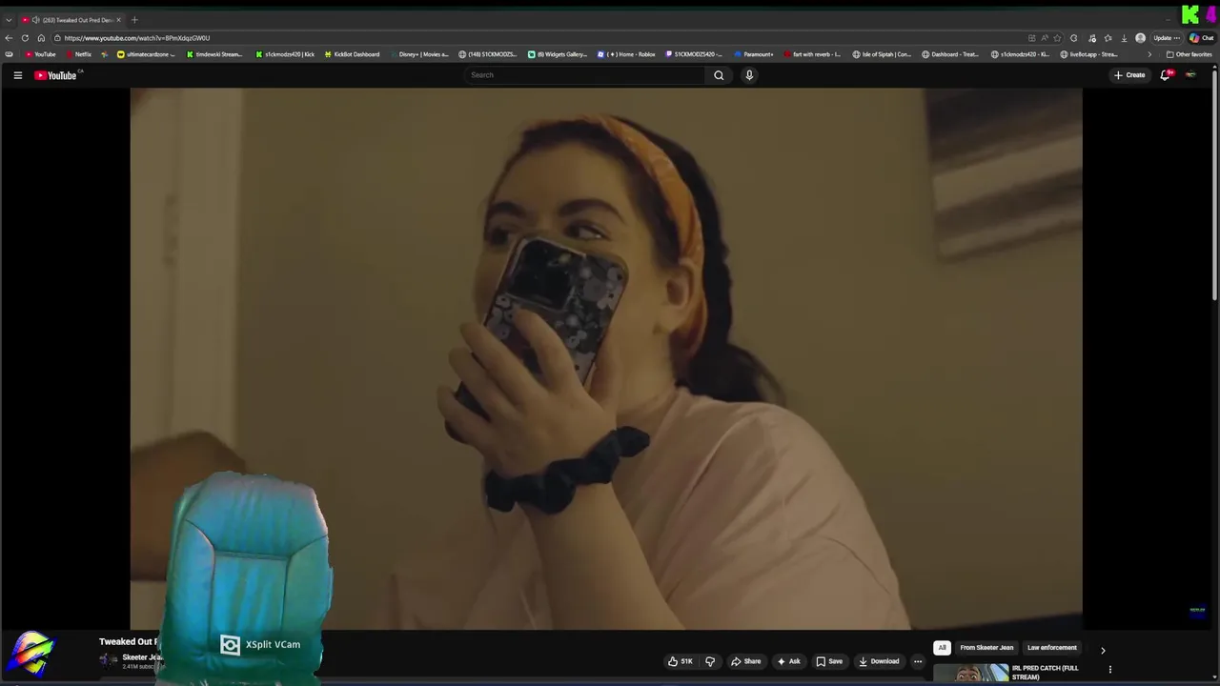The height and width of the screenshot is (686, 1220).
Task: Open the Dashboard - Treat bookmark
Action: coord(950,54)
